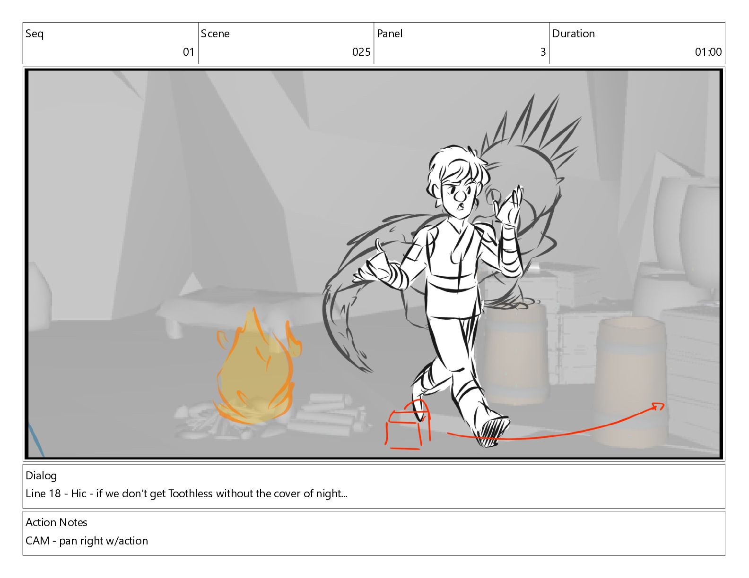The image size is (749, 578).
Task: Click the Seq header label
Action: click(x=35, y=34)
